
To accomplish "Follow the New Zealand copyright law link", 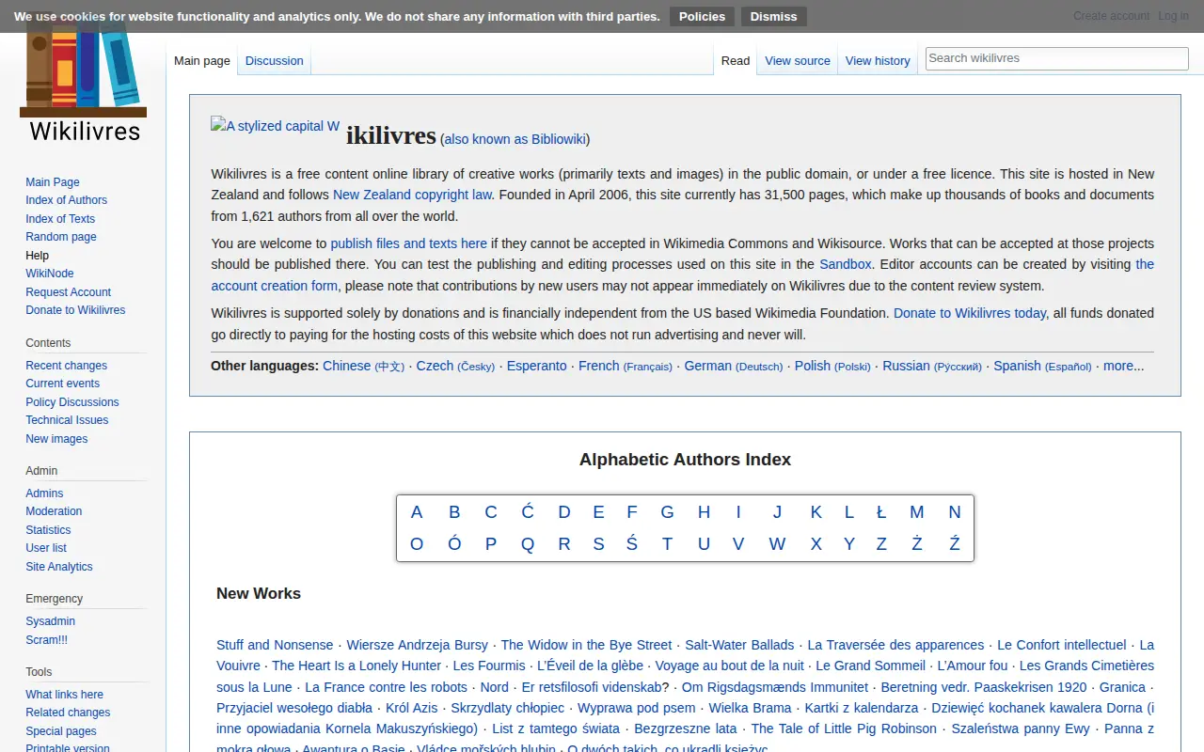I will pyautogui.click(x=412, y=195).
